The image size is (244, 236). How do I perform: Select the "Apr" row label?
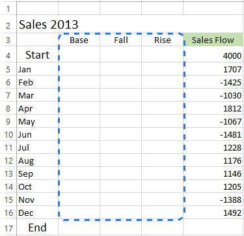[x=37, y=108]
